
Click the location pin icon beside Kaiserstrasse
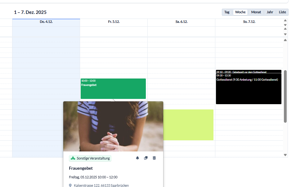pyautogui.click(x=70, y=185)
